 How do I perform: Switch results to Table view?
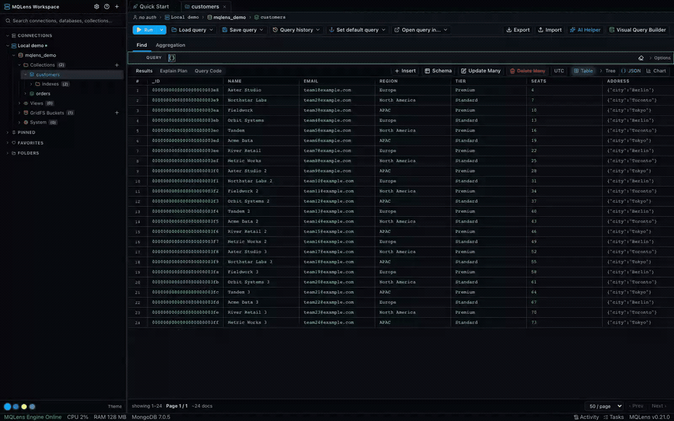coord(583,71)
